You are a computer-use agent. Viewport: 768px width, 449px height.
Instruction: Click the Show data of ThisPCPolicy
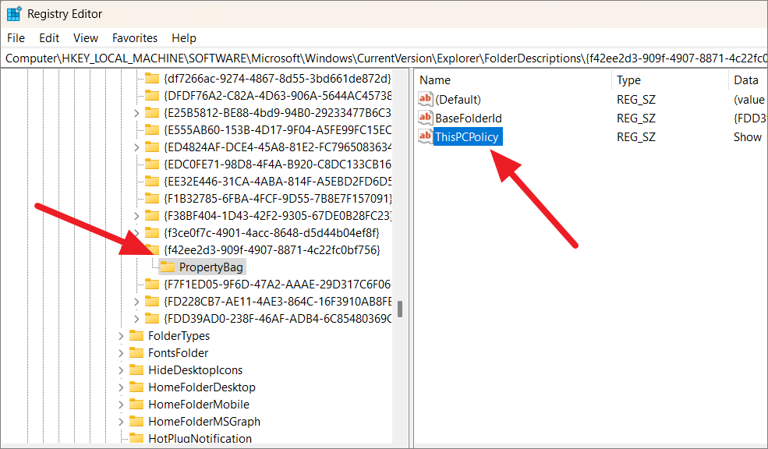click(748, 137)
